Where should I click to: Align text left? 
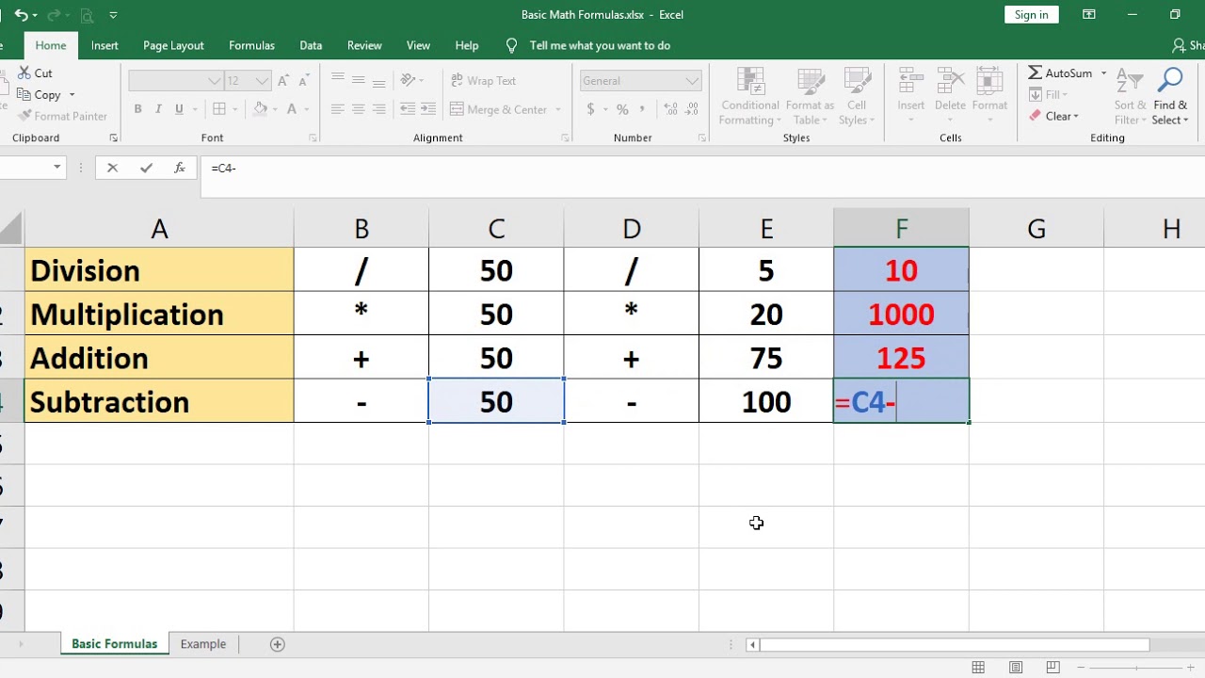click(x=336, y=109)
